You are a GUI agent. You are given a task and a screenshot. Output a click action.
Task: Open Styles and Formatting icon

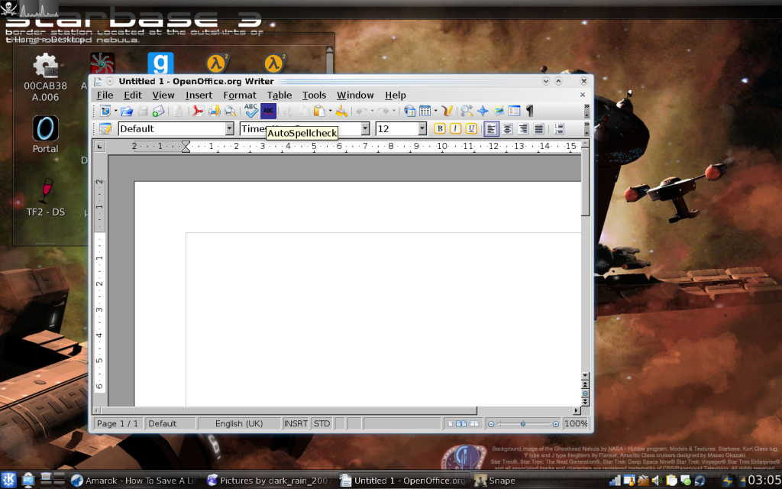(x=105, y=128)
